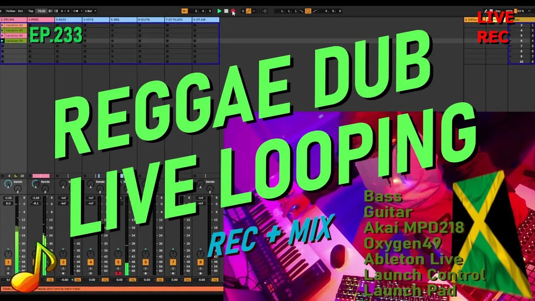Click the punch-out switch icon
Screen dimensions: 535x301
[315, 11]
